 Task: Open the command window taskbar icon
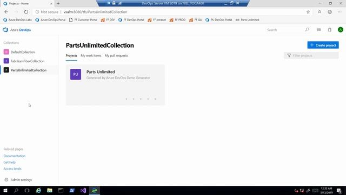point(61,190)
